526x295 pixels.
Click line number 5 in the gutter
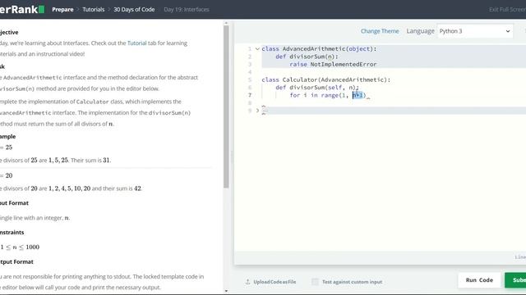click(x=250, y=79)
